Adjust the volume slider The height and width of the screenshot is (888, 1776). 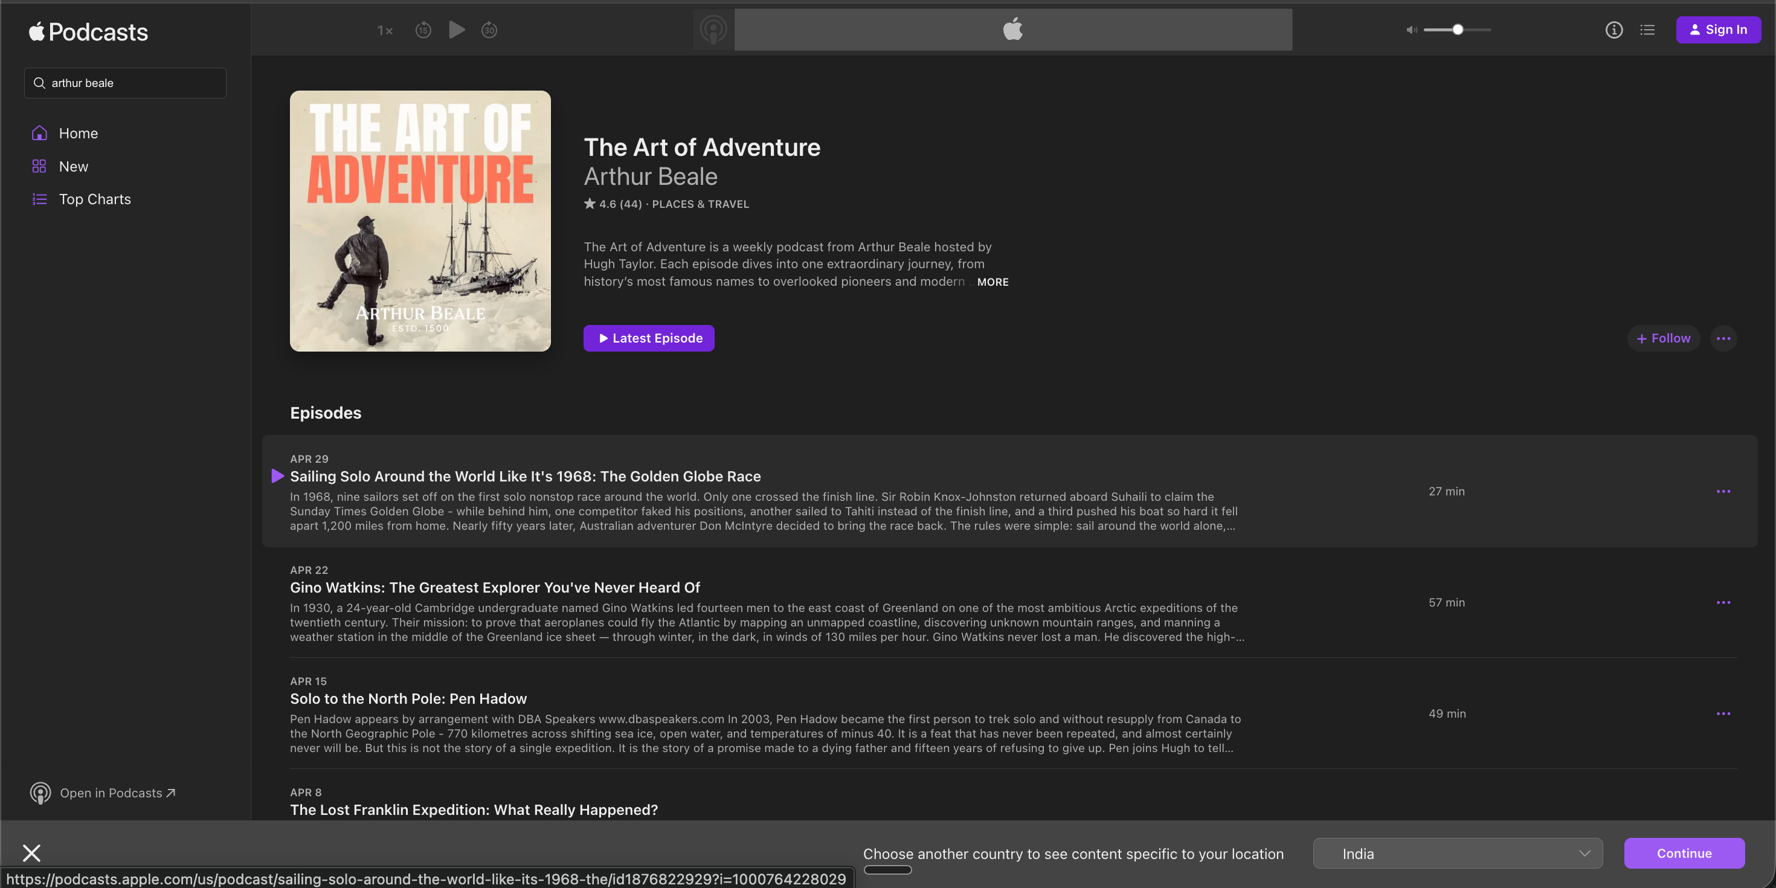1458,30
